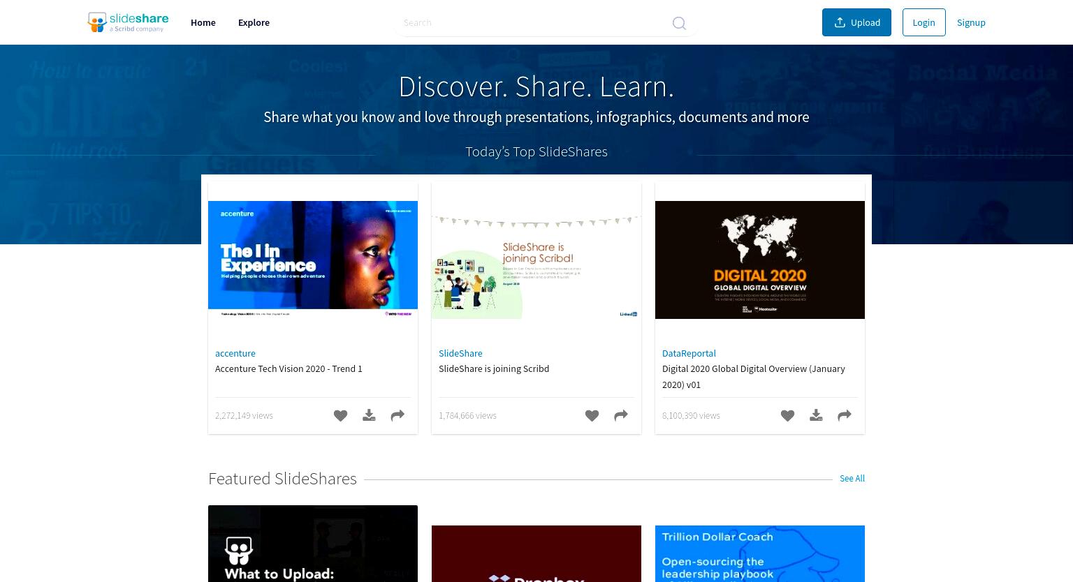The image size is (1073, 582).
Task: Click the 1,784,666 views text
Action: point(467,415)
